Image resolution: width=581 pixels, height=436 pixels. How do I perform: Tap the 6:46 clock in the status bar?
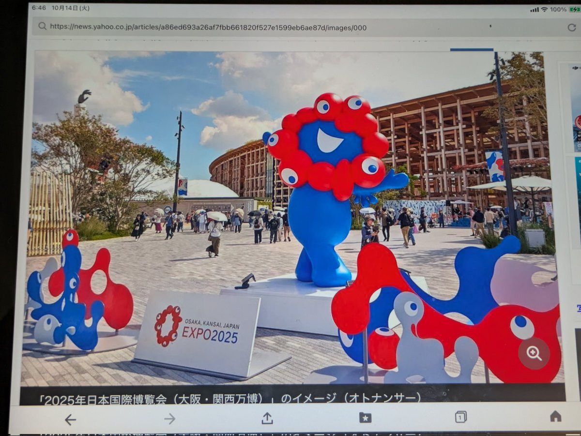point(39,8)
